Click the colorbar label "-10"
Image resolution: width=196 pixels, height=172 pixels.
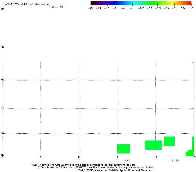[x=107, y=8]
